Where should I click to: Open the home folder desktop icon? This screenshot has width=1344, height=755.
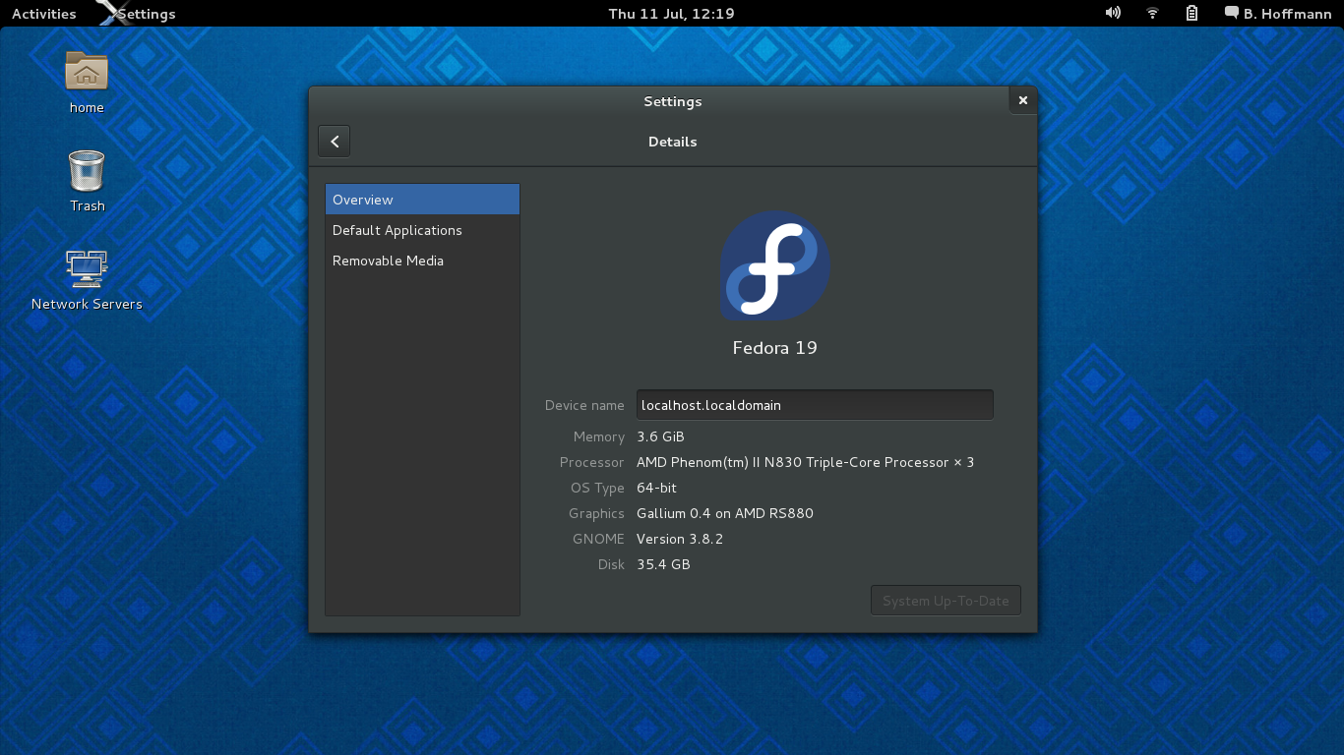point(87,82)
